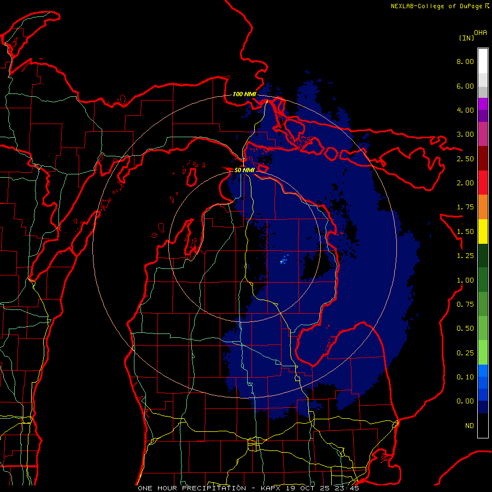The image size is (492, 492).
Task: Click the 0.10 legend value
Action: pos(465,377)
